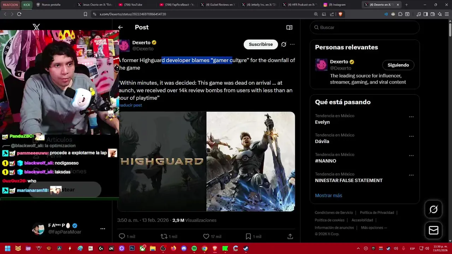Screen dimensions: 452x254
Task: Click the zoom magnifier icon in address bar
Action: point(316,14)
